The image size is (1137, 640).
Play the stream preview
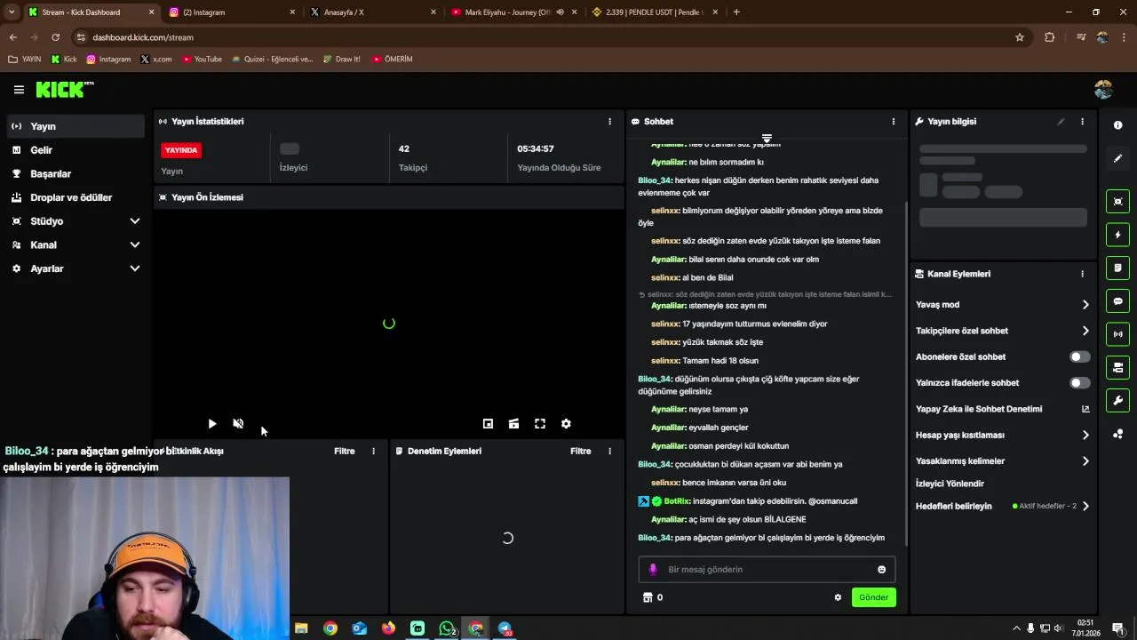[212, 424]
